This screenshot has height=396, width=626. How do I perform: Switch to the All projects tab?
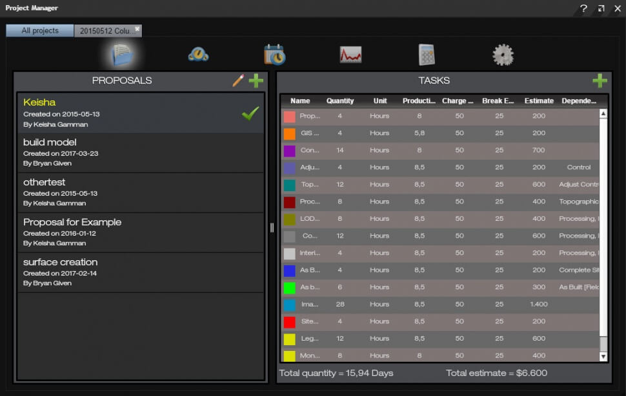click(40, 31)
